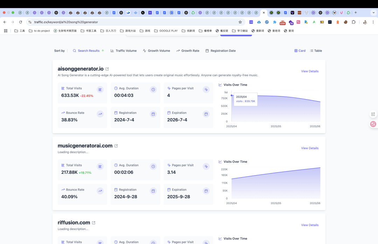Bookmark this page with the star icon
This screenshot has height=244, width=378.
pos(240,22)
